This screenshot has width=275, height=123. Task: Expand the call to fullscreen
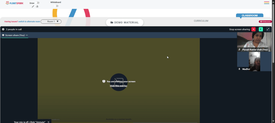[268, 29]
